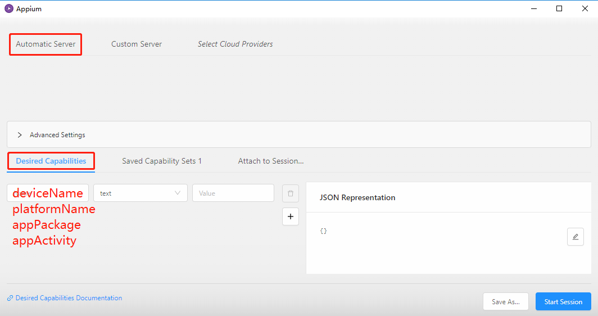
Task: Edit raw JSON with the pencil icon
Action: (575, 237)
